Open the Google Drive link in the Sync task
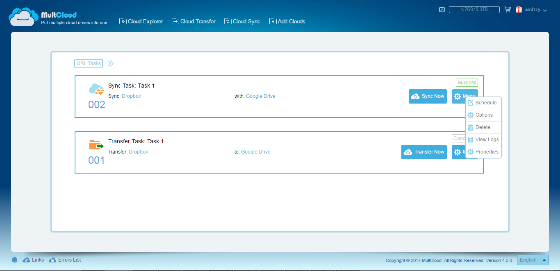The image size is (560, 271). pyautogui.click(x=261, y=96)
